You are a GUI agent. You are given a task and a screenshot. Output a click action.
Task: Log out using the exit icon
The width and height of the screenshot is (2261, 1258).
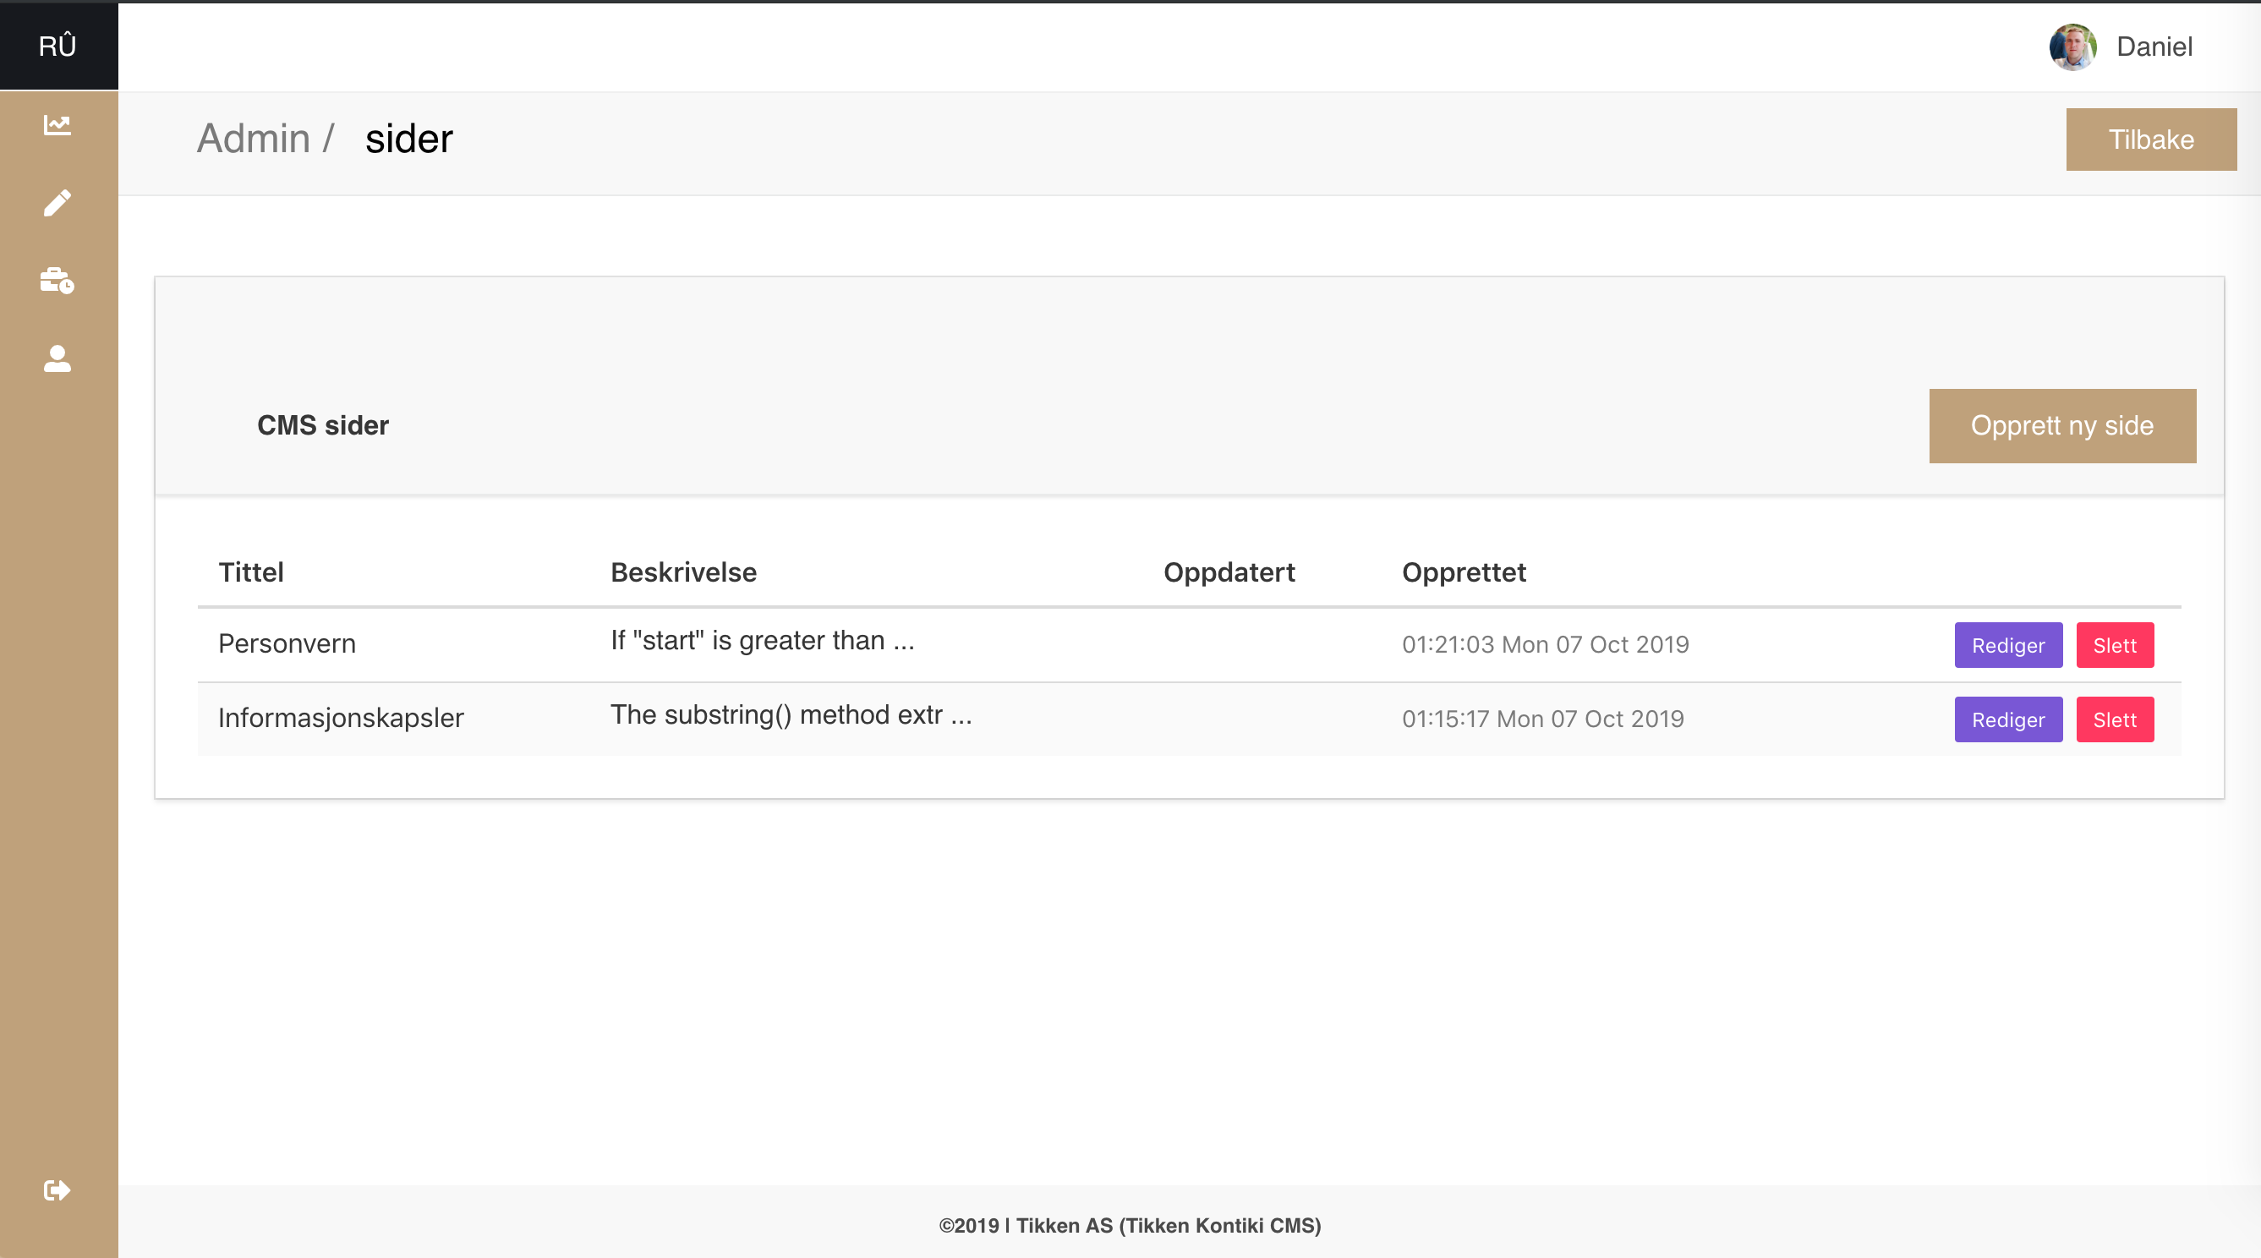[x=58, y=1190]
